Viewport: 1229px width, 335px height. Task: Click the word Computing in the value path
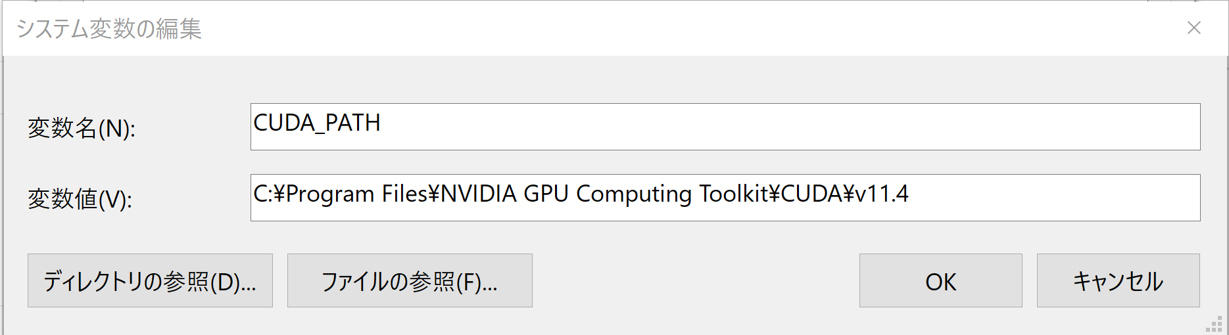point(634,194)
